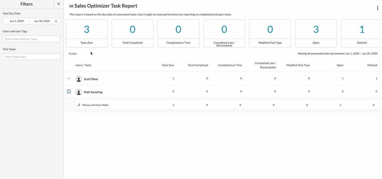Click the Jun 30, 2020 end date
The image size is (382, 179).
coord(42,21)
